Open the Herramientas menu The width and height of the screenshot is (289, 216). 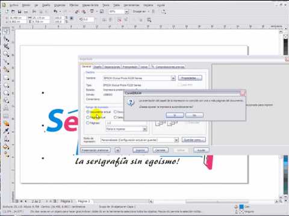click(x=131, y=5)
